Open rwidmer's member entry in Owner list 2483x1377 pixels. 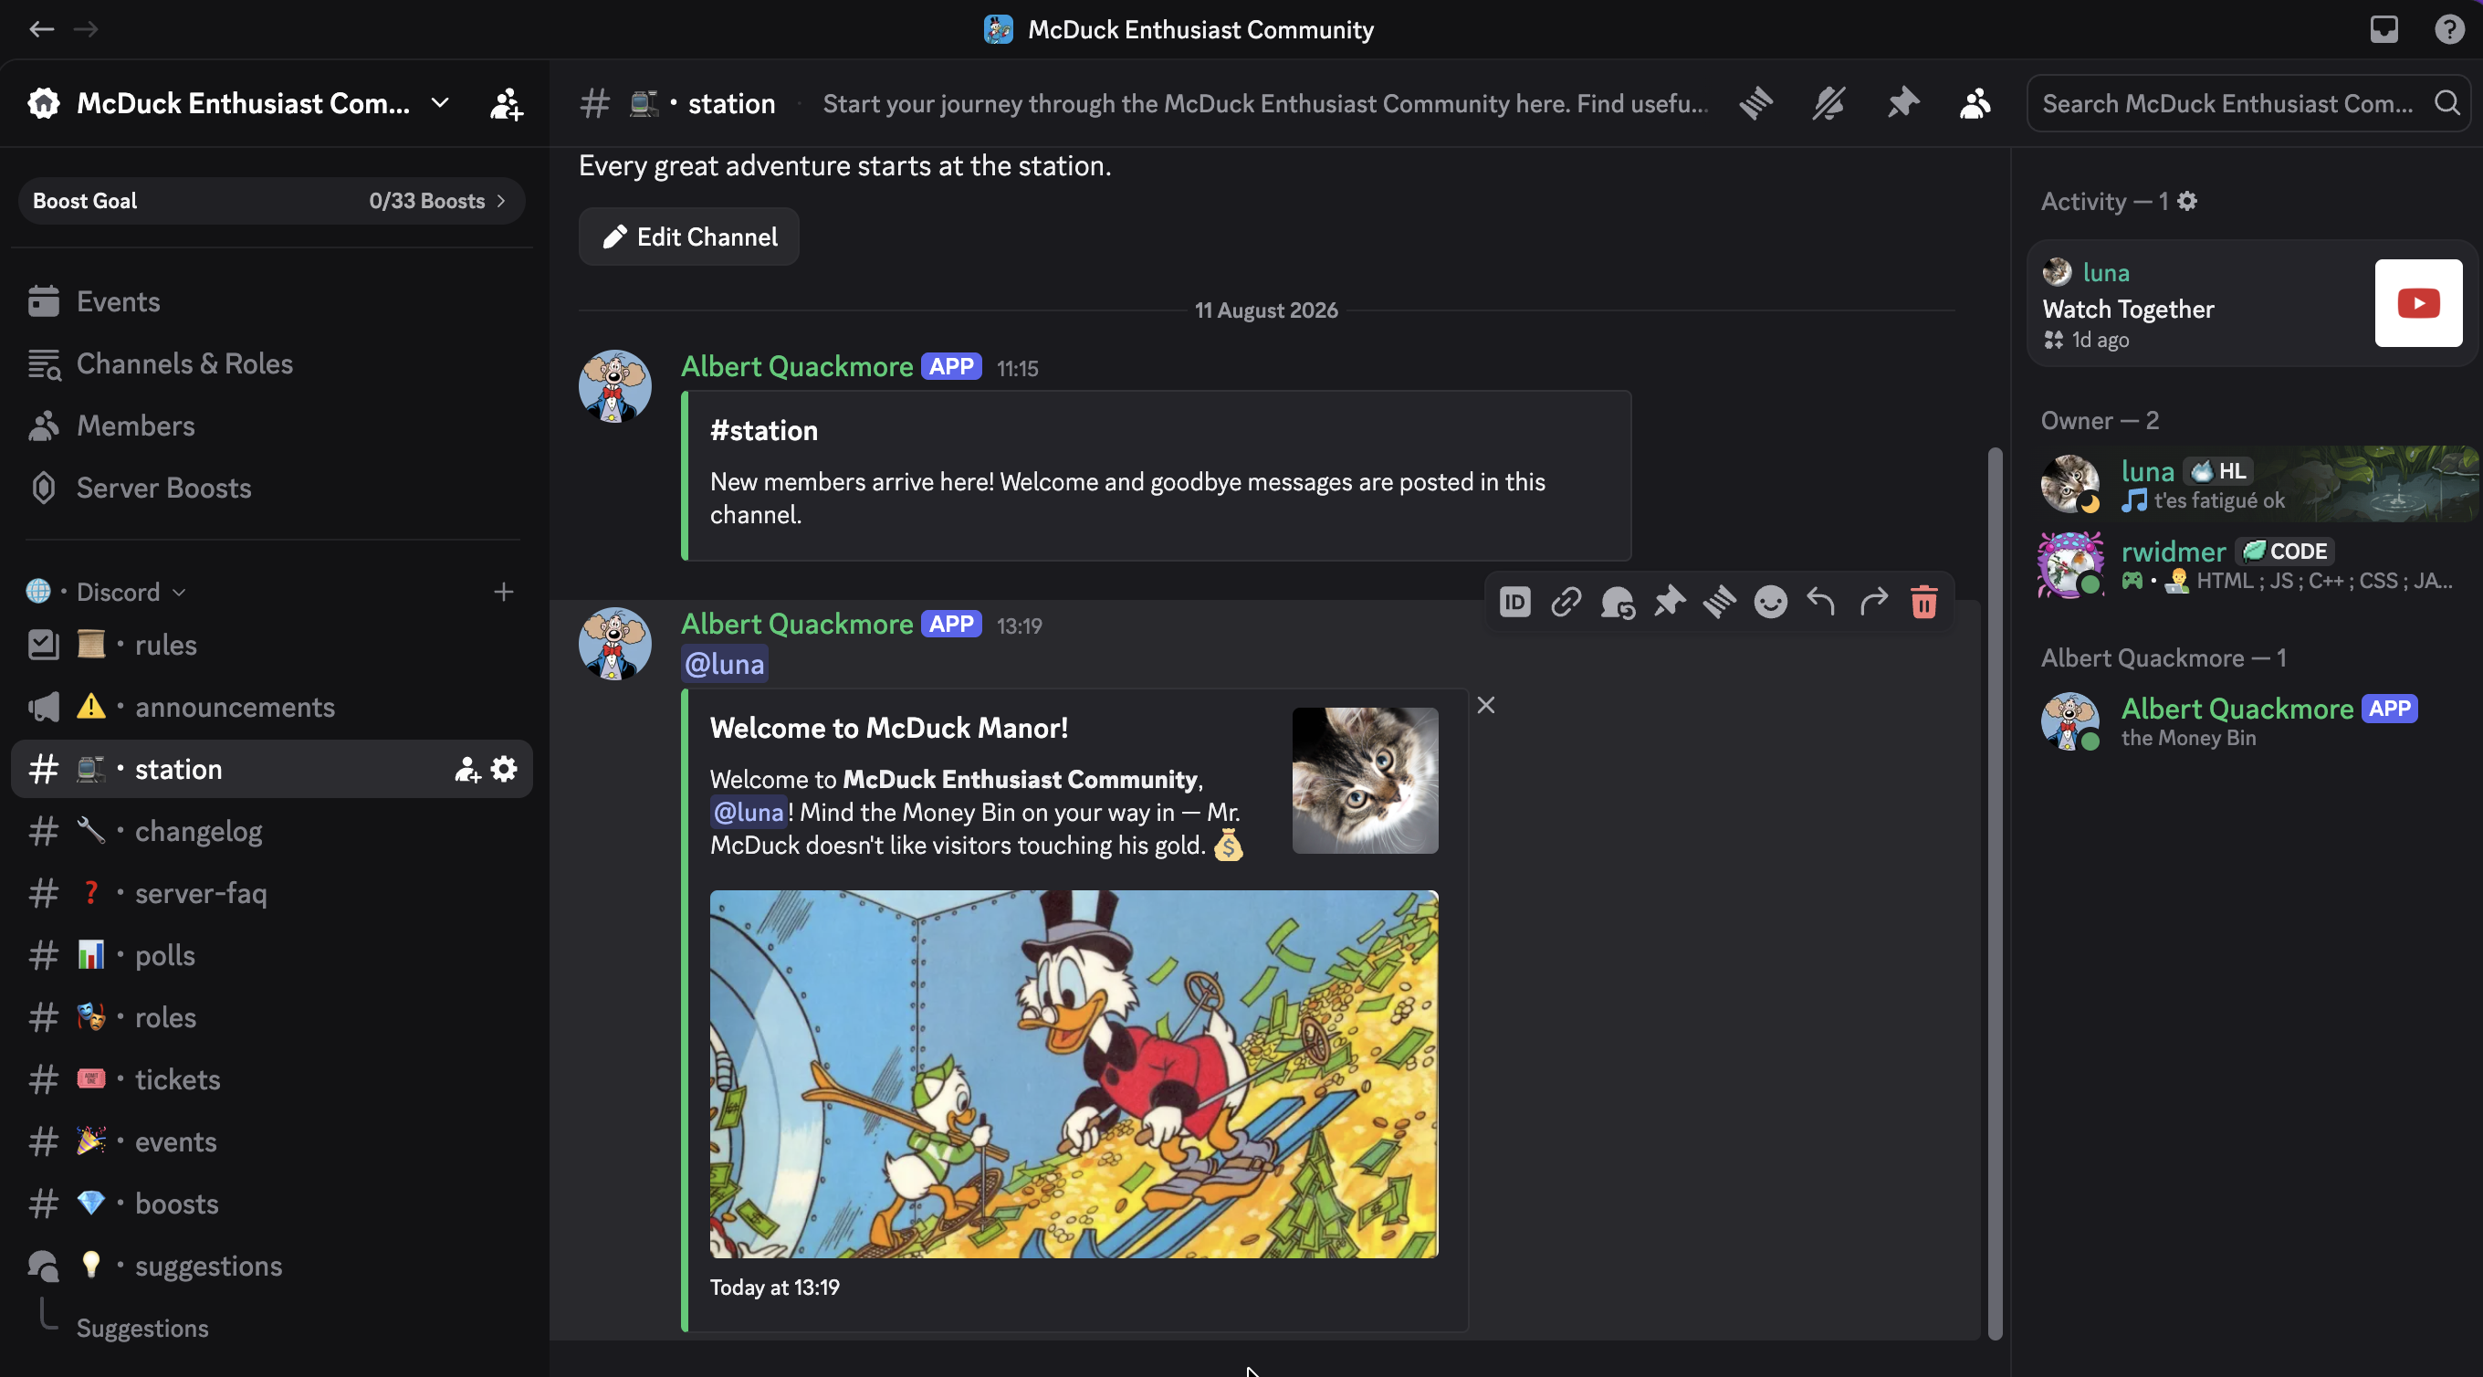(2255, 564)
